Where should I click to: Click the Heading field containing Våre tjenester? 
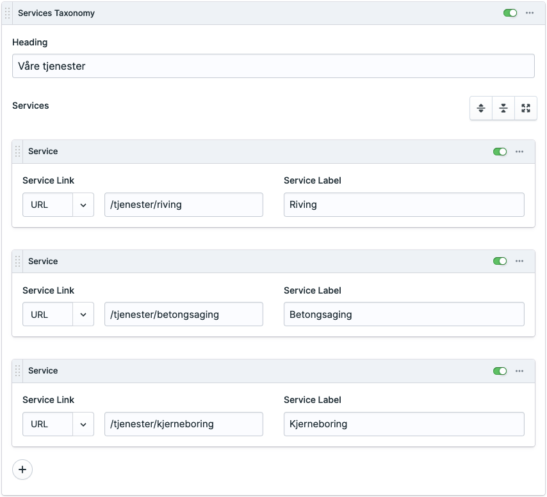[x=273, y=66]
